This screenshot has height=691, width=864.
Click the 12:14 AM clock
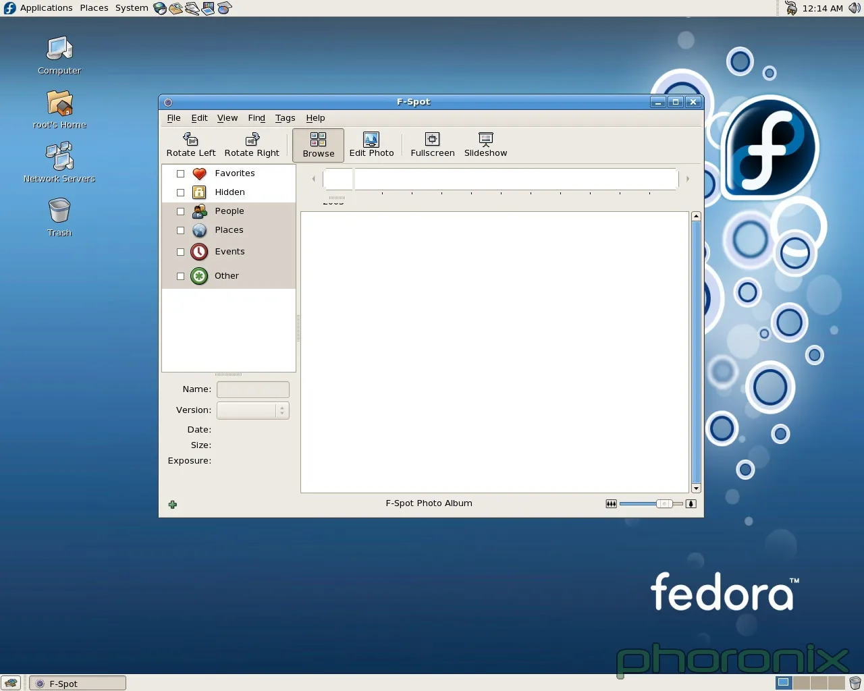[822, 8]
